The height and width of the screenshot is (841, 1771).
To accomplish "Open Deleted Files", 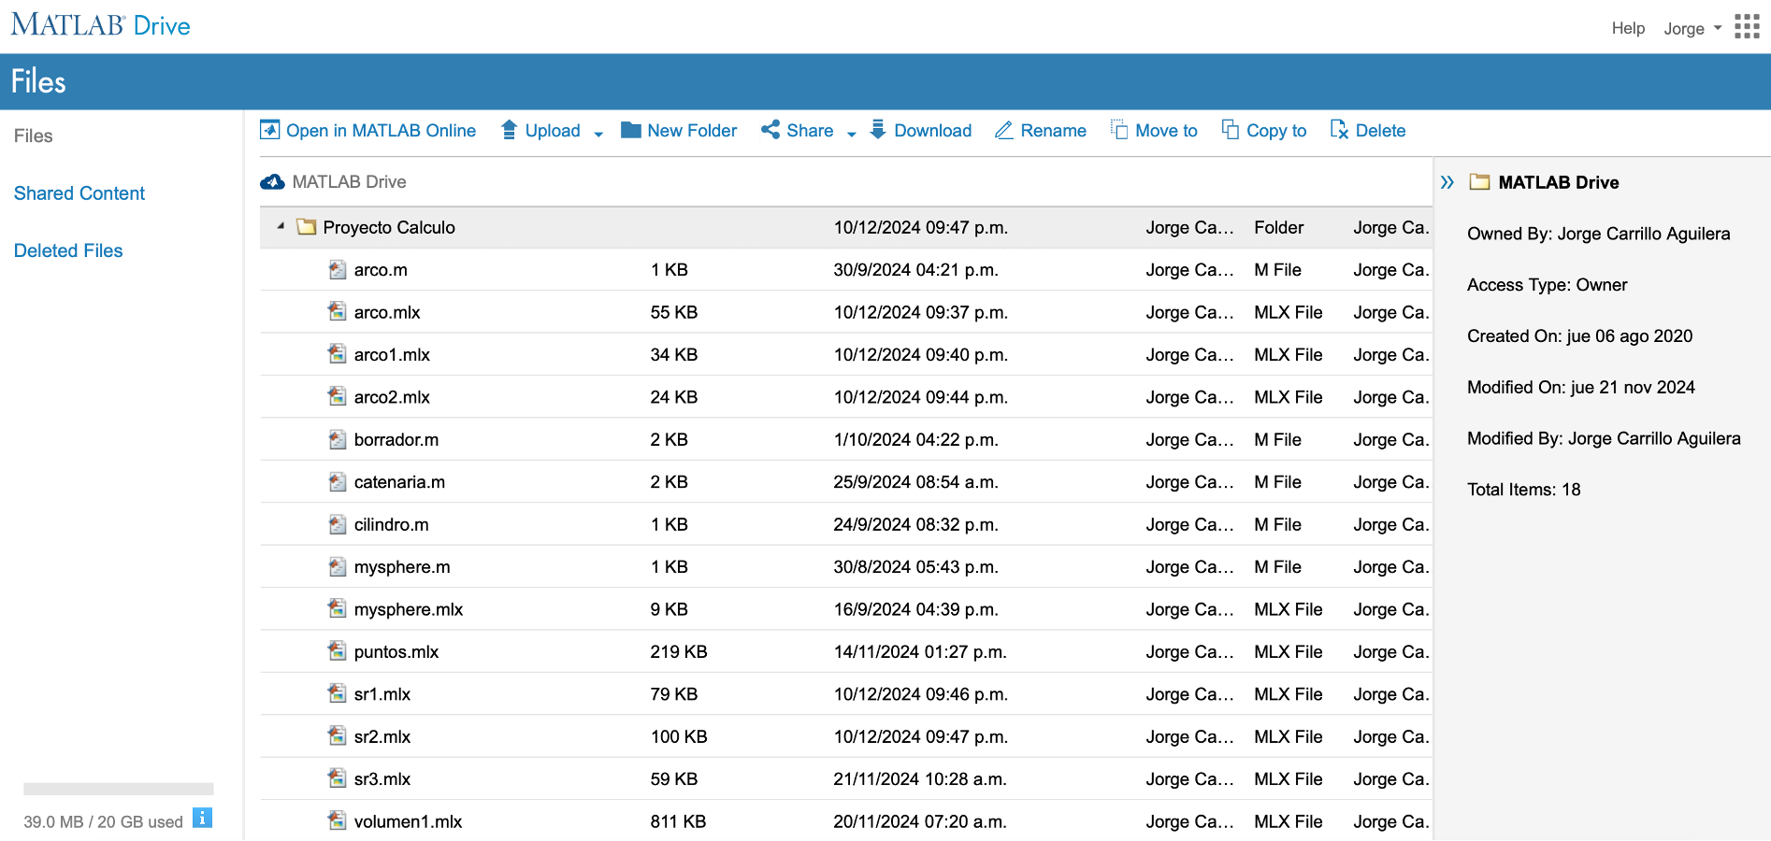I will [x=67, y=249].
